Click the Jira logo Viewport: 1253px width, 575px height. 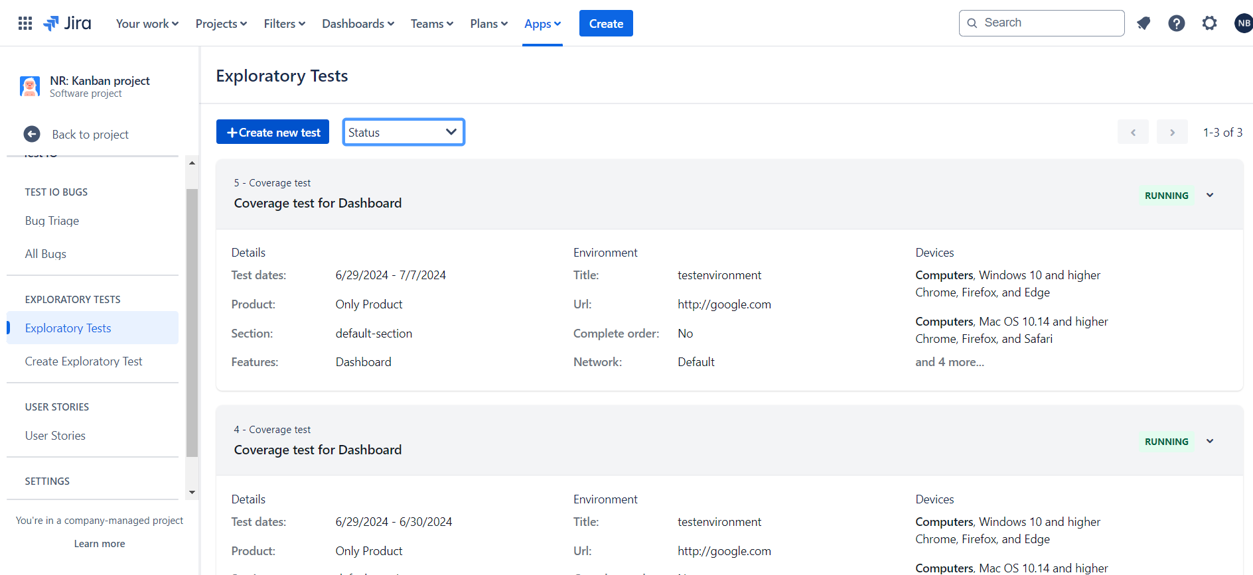click(67, 23)
